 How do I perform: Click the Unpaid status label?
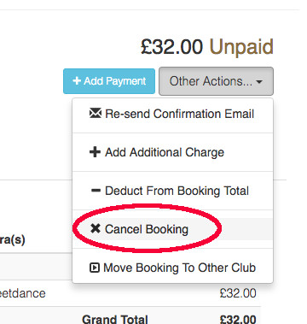point(241,47)
